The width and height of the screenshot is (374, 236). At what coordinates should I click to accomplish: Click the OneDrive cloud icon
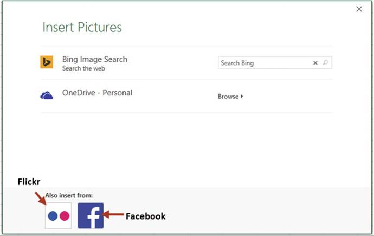pos(47,95)
